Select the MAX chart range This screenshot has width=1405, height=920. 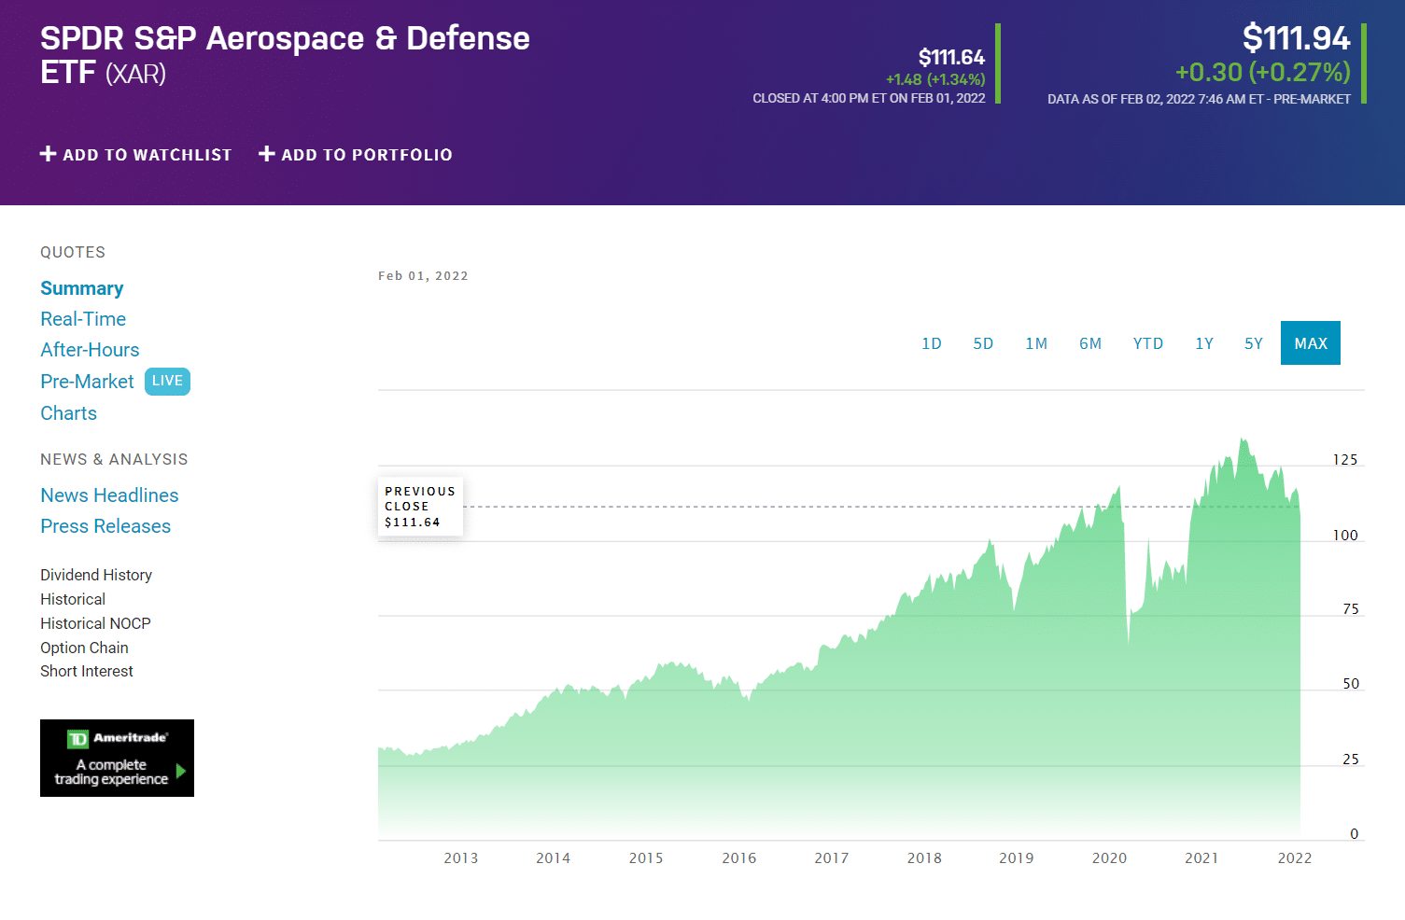[x=1310, y=342]
